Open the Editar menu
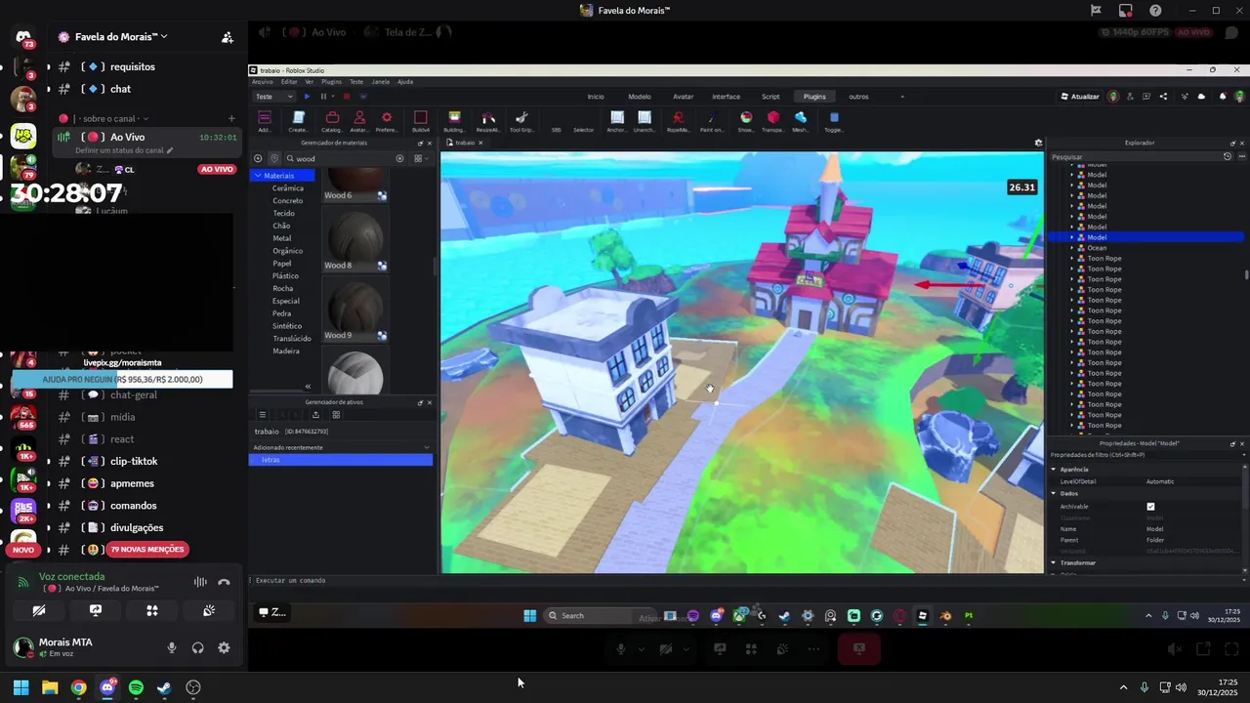Image resolution: width=1250 pixels, height=703 pixels. 289,82
